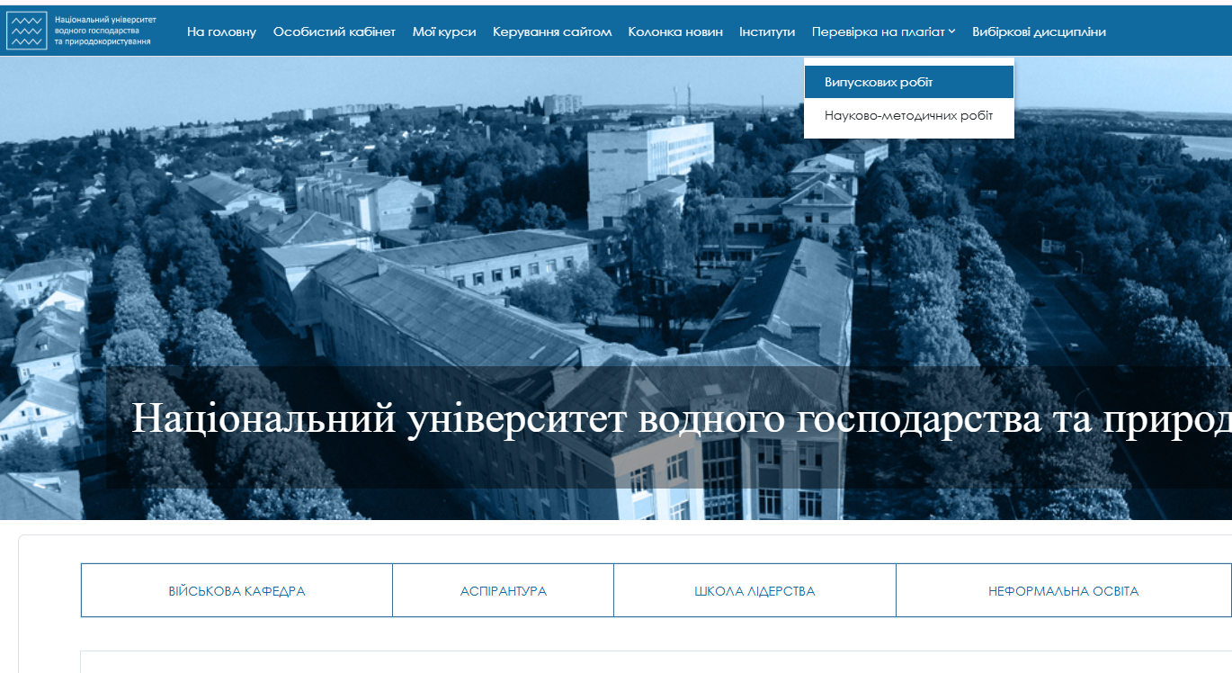The image size is (1232, 673).
Task: Click the Аспірантура button
Action: (x=503, y=591)
